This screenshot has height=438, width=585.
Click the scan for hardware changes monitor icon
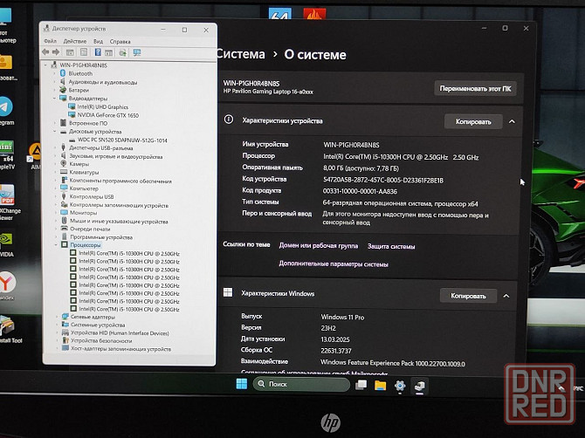tap(137, 52)
